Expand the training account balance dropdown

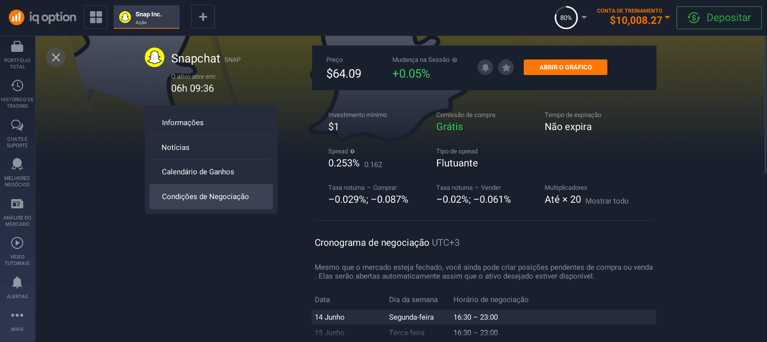pos(667,17)
